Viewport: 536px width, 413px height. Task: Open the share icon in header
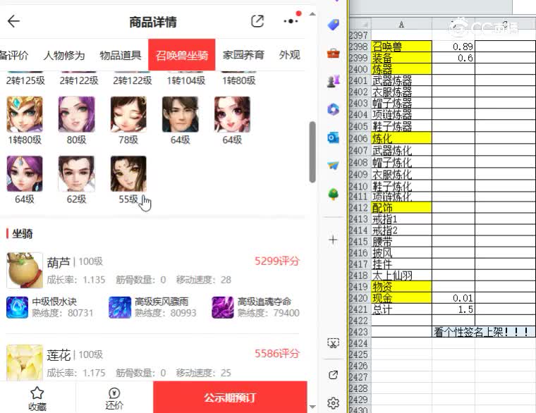(x=257, y=21)
